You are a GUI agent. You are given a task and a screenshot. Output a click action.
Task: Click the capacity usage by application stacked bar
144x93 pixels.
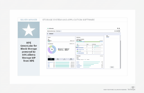90,42
